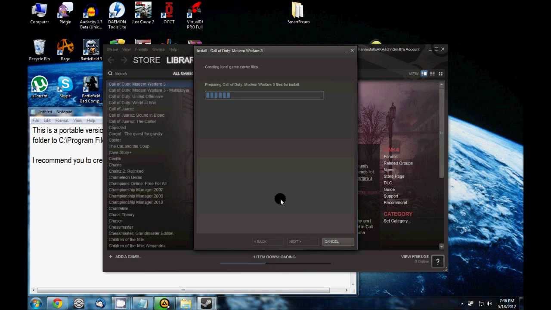Launch the Rage desktop shortcut
This screenshot has height=310, width=551.
(x=65, y=50)
